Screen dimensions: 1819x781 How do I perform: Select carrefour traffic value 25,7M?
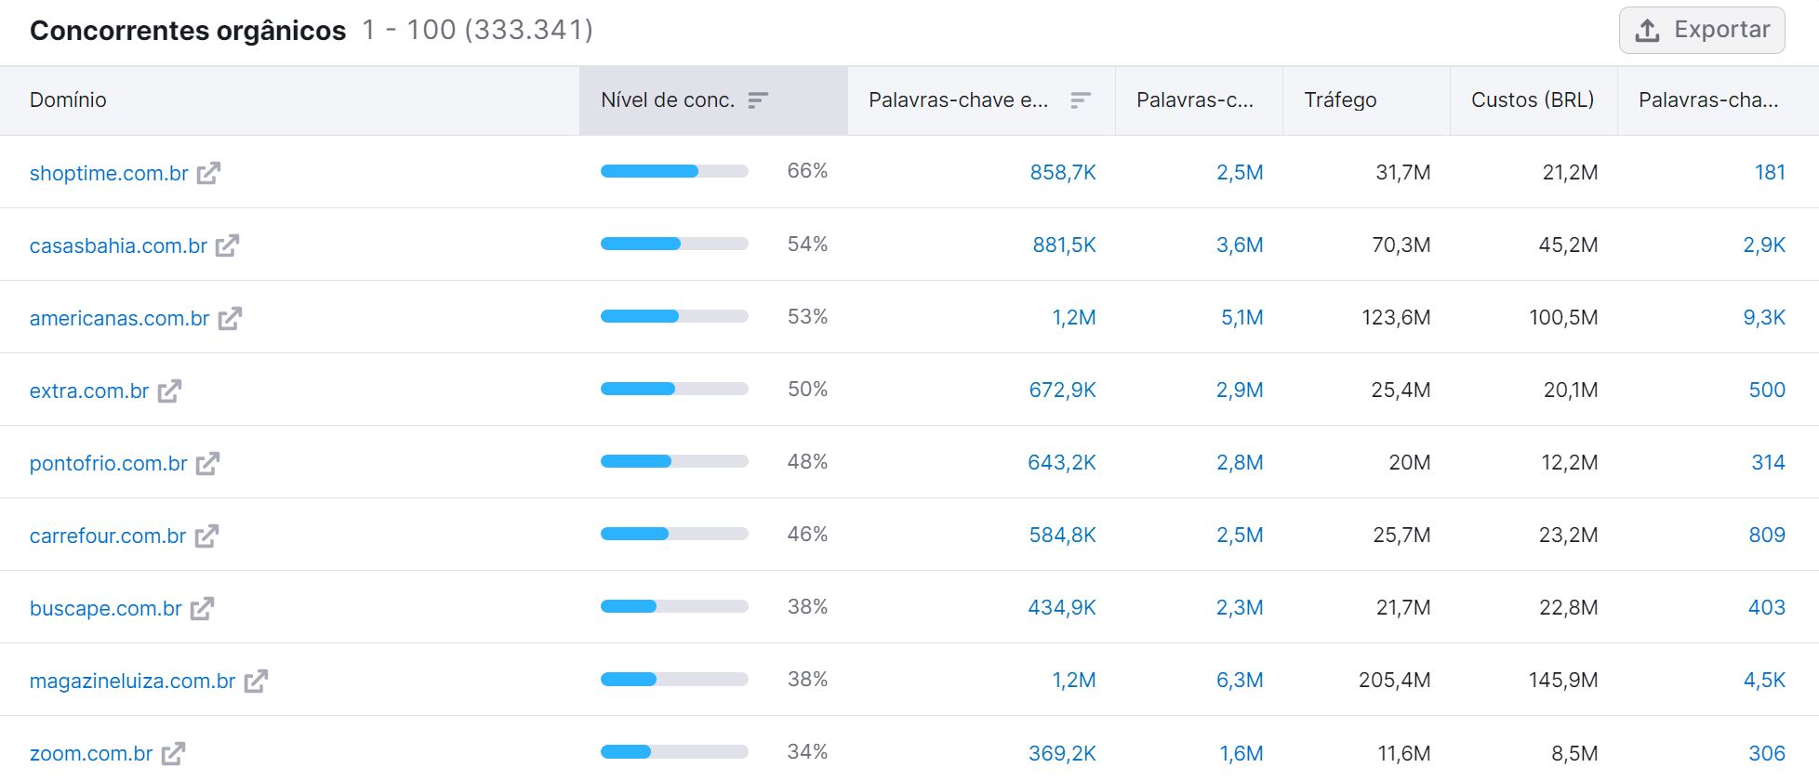(1401, 535)
